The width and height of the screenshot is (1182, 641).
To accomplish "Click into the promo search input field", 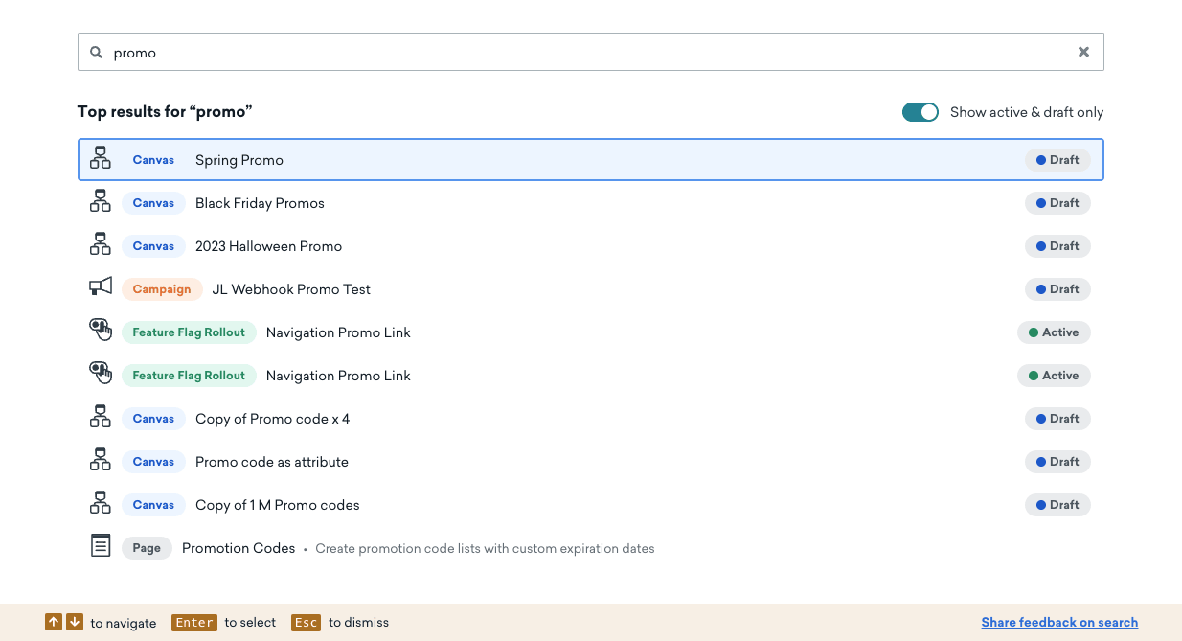I will (x=575, y=53).
